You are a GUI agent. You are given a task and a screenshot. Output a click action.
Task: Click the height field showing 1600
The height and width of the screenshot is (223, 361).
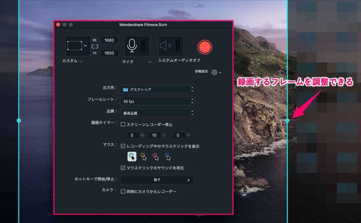click(109, 53)
